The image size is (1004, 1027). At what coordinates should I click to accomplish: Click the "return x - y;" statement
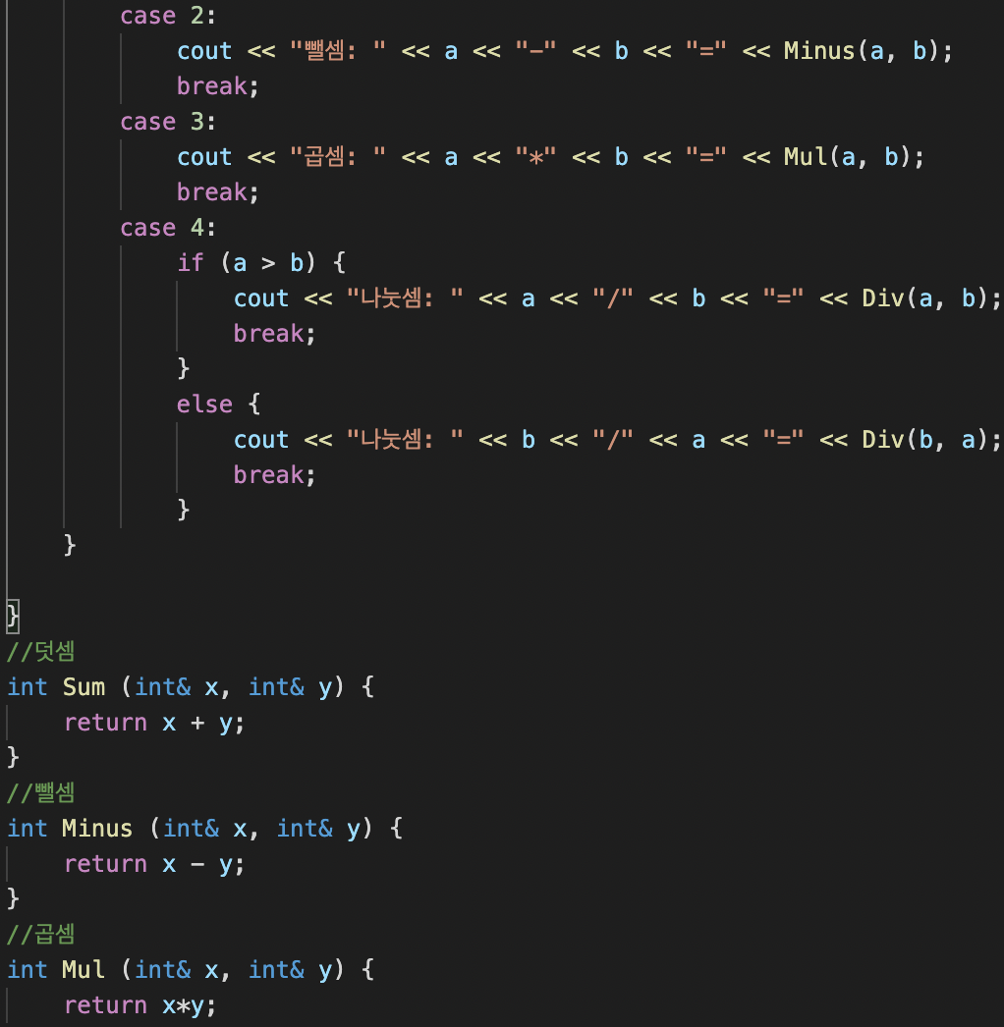pyautogui.click(x=154, y=864)
